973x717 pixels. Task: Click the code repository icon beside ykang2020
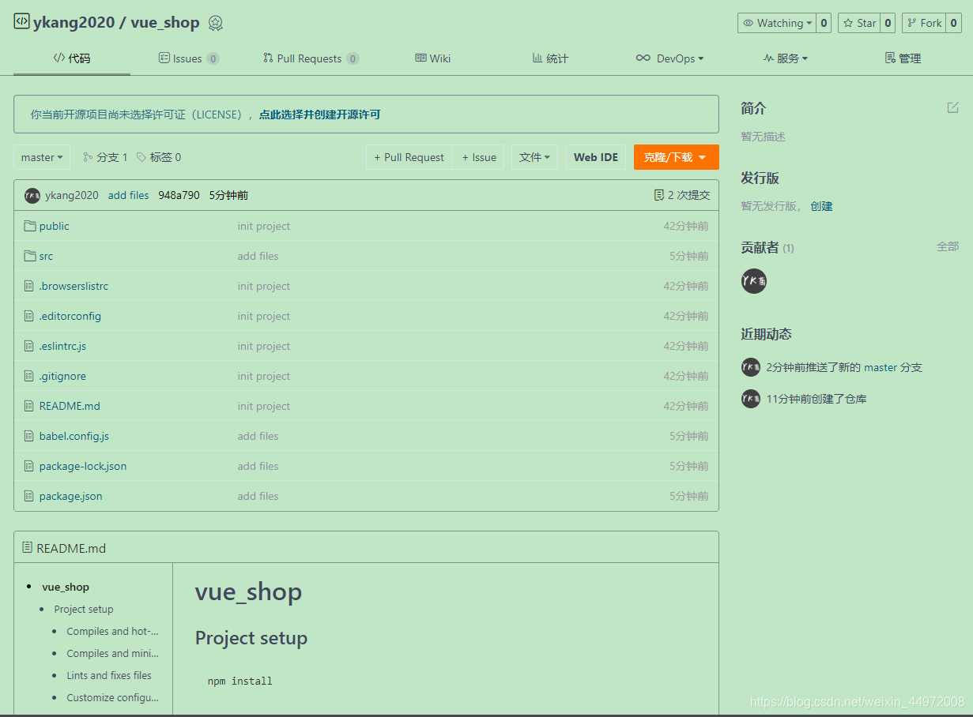point(21,21)
